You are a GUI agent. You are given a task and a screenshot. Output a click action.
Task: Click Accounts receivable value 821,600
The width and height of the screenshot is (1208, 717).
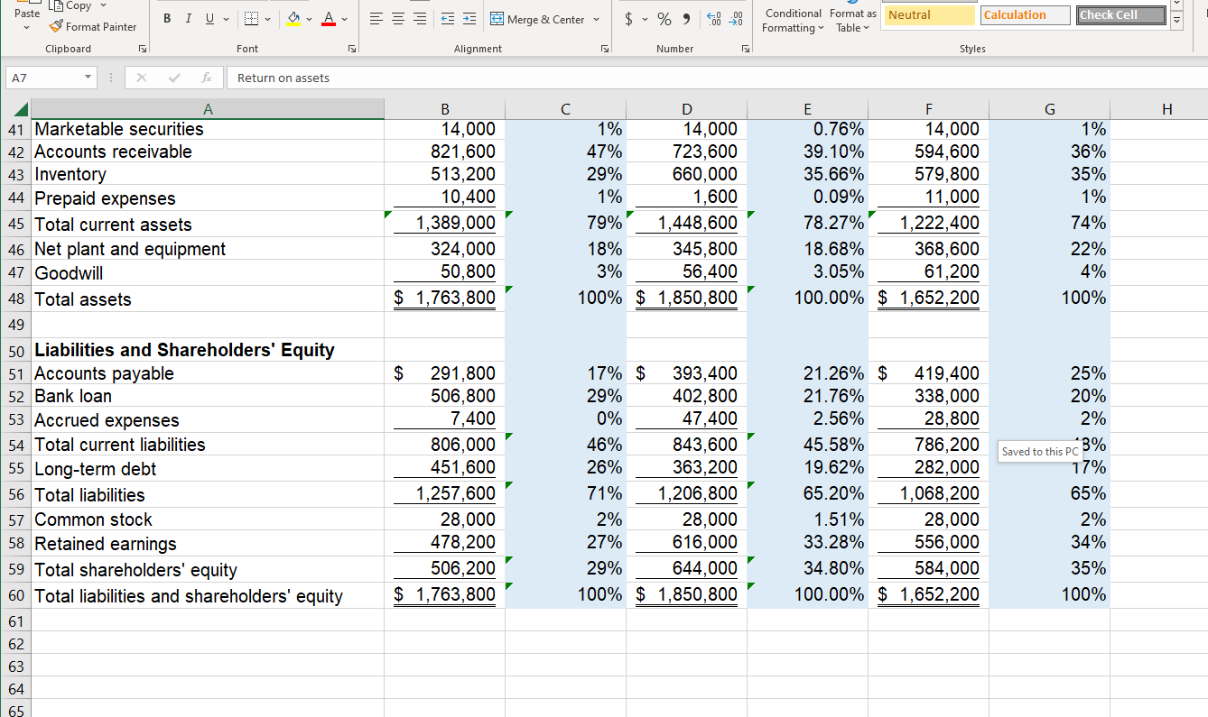coord(445,152)
